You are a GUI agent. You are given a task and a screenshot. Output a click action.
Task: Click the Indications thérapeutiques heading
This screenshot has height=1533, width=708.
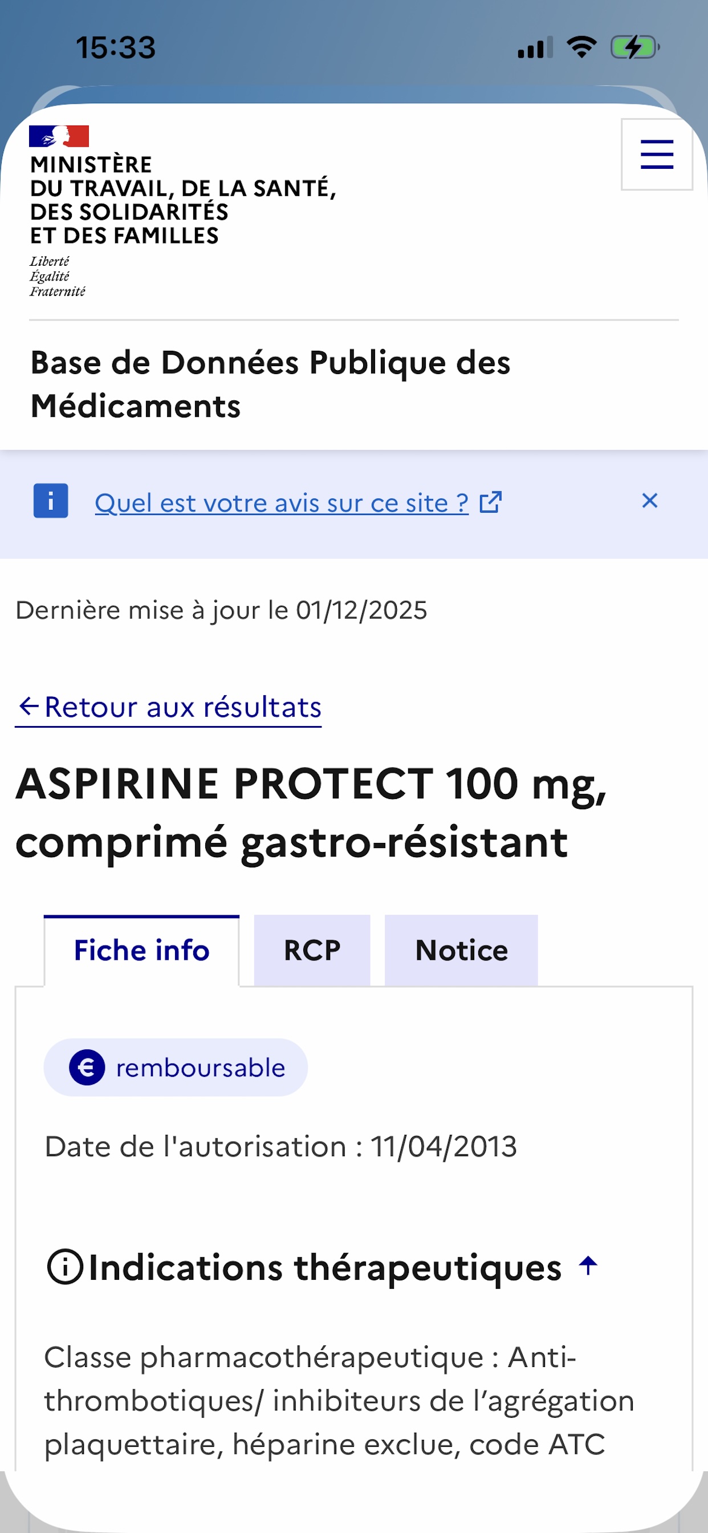[325, 1267]
